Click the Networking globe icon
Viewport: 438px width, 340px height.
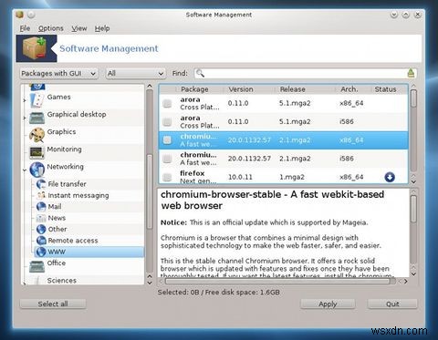tap(37, 170)
